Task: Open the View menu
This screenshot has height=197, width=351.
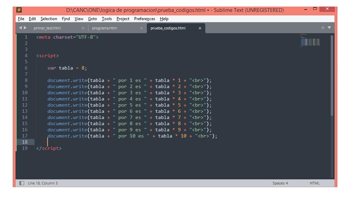Action: (79, 19)
